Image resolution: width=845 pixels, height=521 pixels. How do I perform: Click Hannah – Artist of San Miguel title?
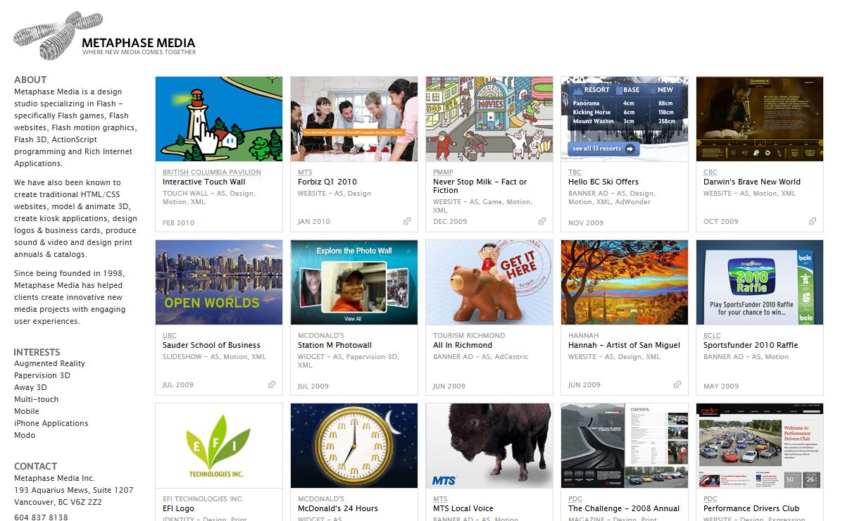[625, 345]
